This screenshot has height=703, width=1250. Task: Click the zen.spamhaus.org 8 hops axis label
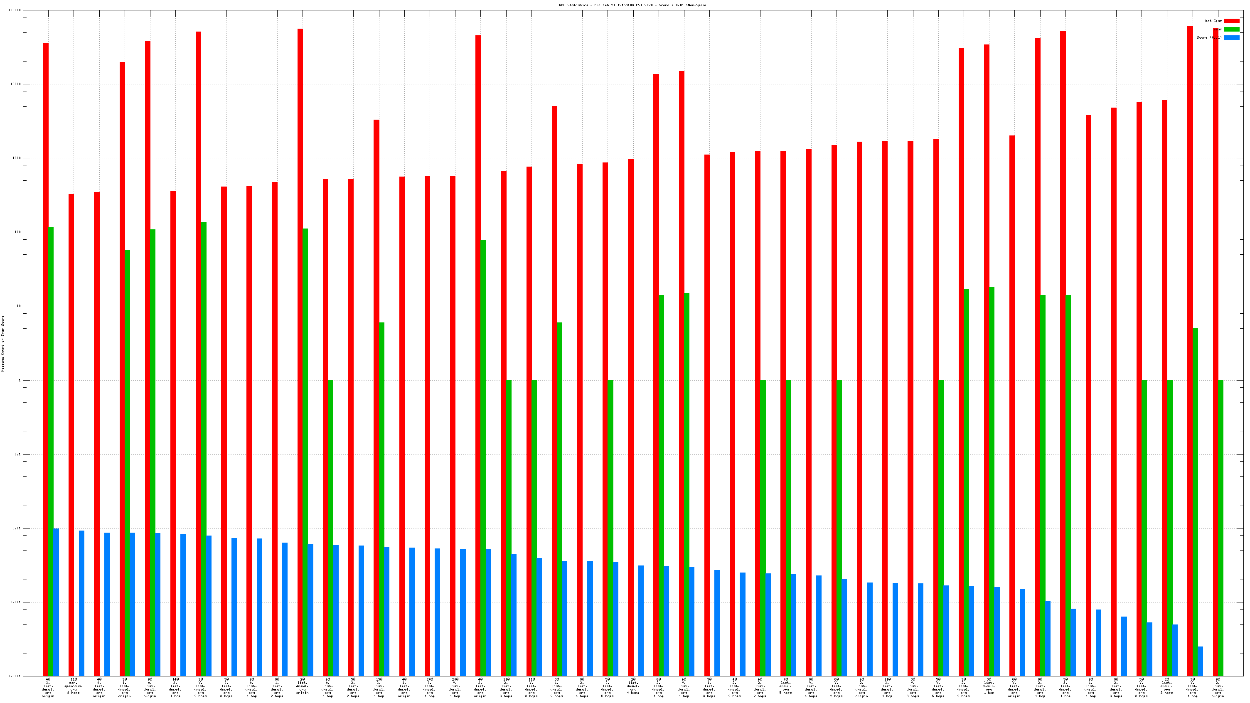[73, 686]
